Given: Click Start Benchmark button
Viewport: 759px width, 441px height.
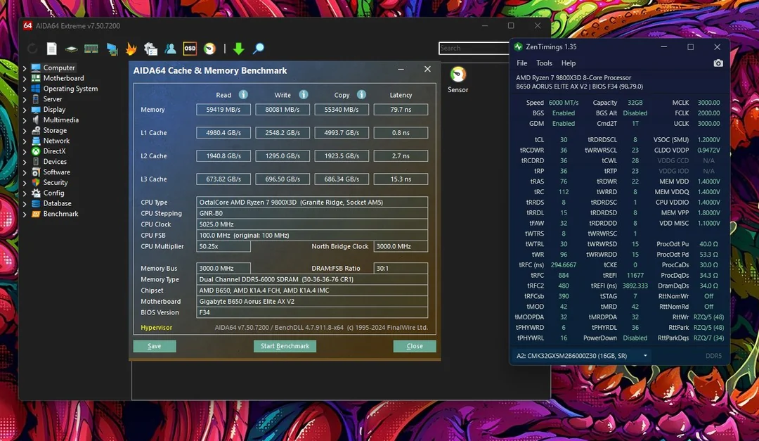Looking at the screenshot, I should point(285,346).
